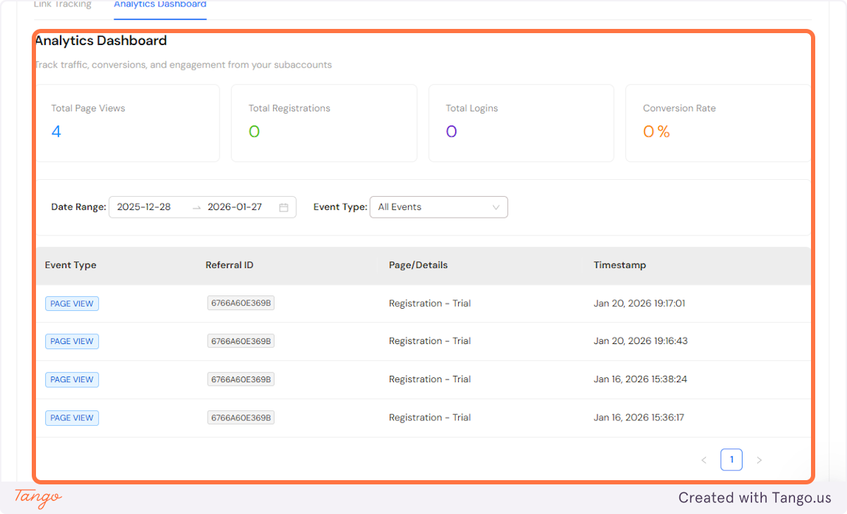Go to the next page arrow
The height and width of the screenshot is (514, 847).
click(759, 460)
